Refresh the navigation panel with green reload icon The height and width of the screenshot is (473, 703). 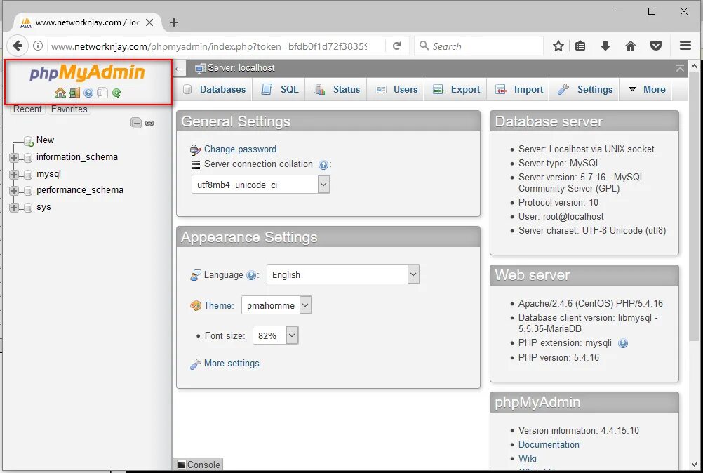115,92
